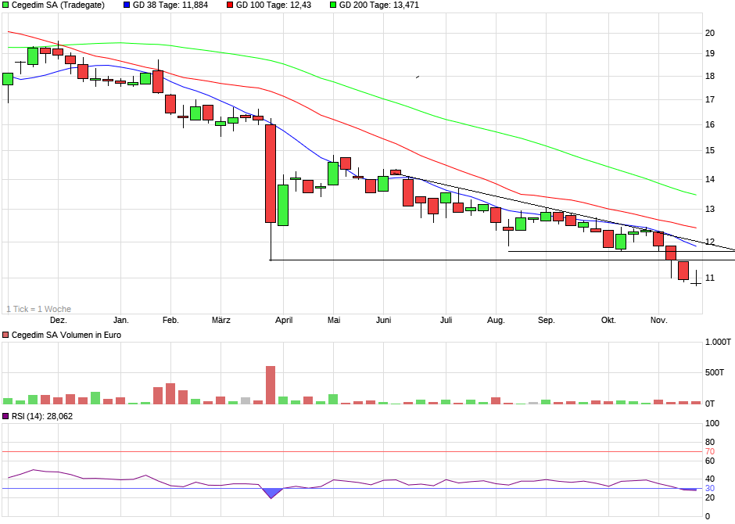
Task: Click the 'Feb.' month axis label
Action: pyautogui.click(x=170, y=320)
